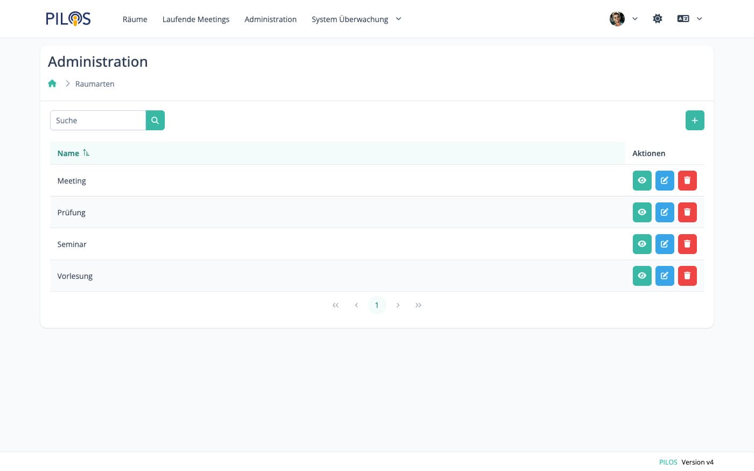Add a new room type

(x=694, y=121)
